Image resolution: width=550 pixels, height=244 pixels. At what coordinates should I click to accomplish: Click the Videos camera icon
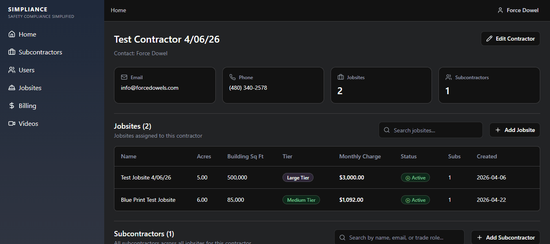point(12,123)
